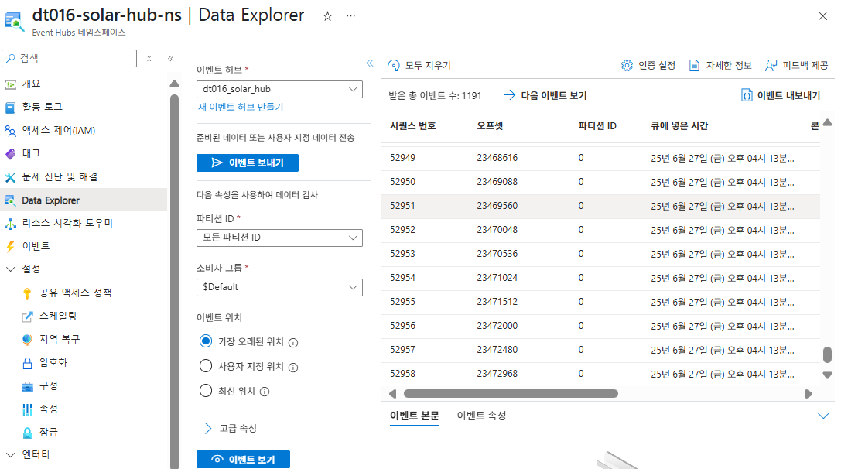Collapse the 설정 sidebar group
841x469 pixels.
coord(10,269)
